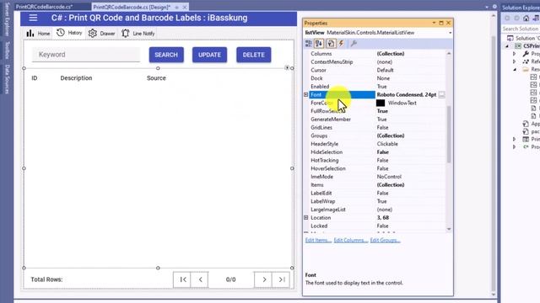Open the hamburger menu in form header
Screen dimensions: 540x303
click(33, 18)
